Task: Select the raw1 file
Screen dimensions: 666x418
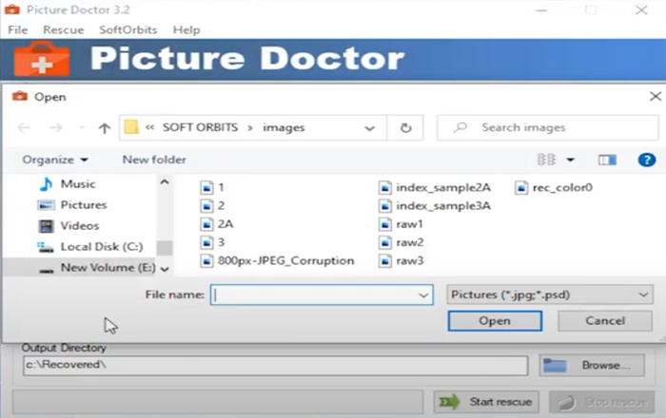Action: tap(409, 224)
